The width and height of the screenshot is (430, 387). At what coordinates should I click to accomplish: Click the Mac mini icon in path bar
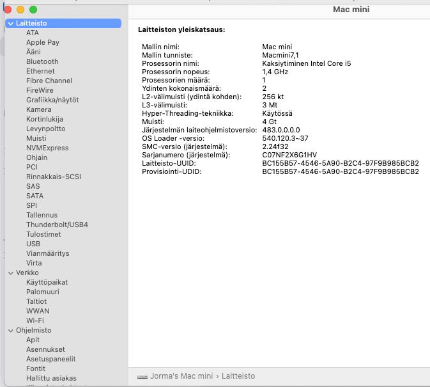pyautogui.click(x=142, y=377)
